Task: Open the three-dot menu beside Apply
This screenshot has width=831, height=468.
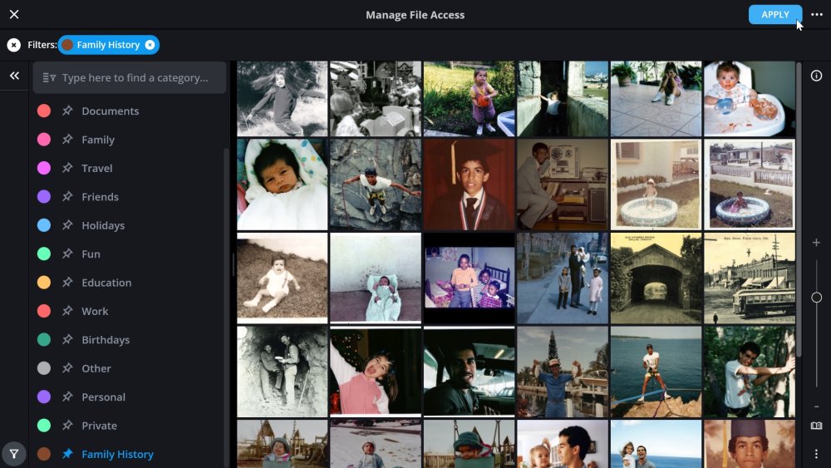Action: click(817, 15)
